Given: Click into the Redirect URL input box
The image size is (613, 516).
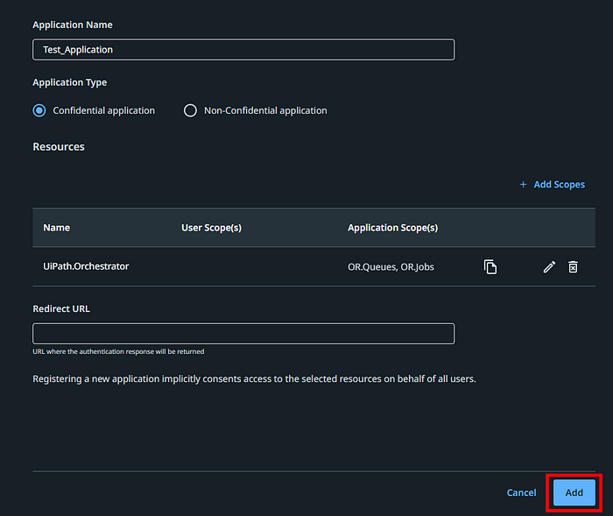Looking at the screenshot, I should point(243,334).
